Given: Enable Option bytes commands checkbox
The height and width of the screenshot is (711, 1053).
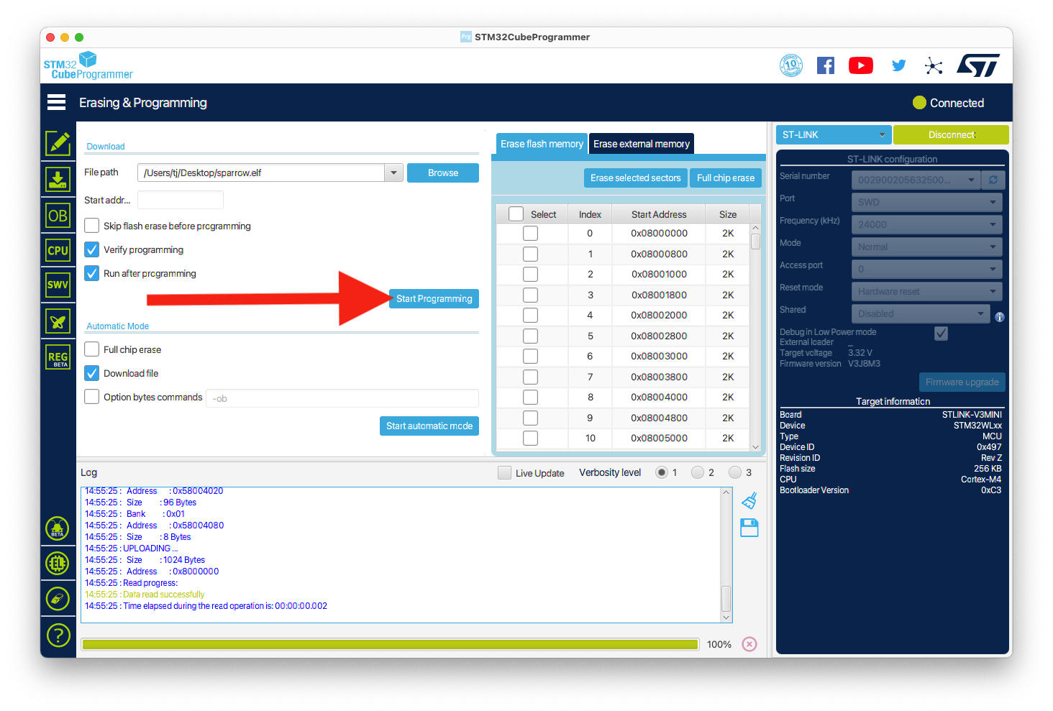Looking at the screenshot, I should pyautogui.click(x=91, y=397).
